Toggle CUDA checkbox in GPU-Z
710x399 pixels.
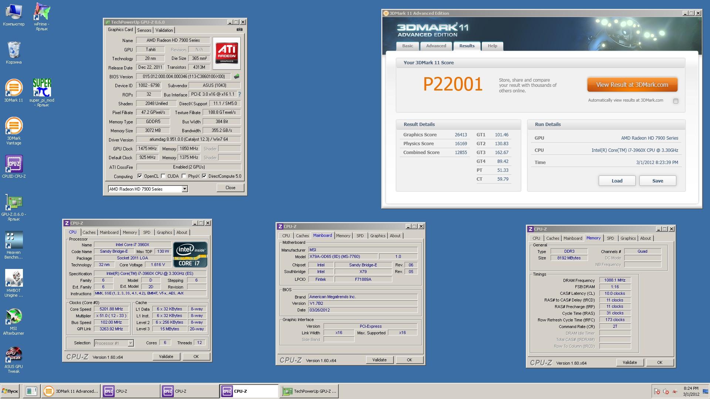pyautogui.click(x=163, y=176)
